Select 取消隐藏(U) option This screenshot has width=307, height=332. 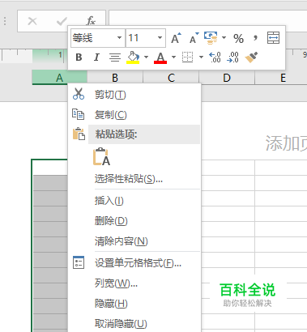[x=134, y=323]
